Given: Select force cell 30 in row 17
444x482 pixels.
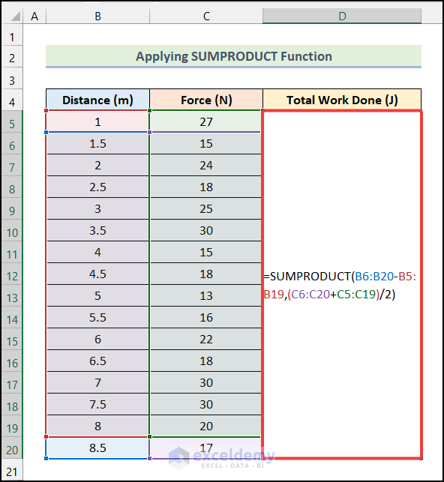Looking at the screenshot, I should (206, 383).
